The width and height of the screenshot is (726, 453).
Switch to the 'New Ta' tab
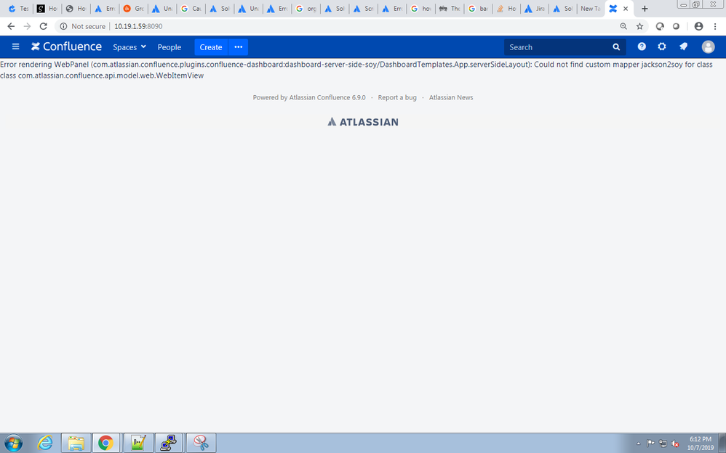click(x=591, y=8)
